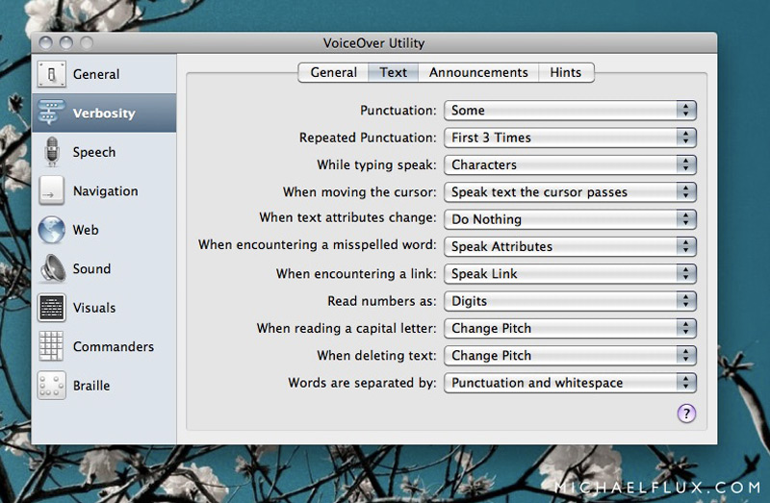Screen dimensions: 770x503
Task: Select the Verbosity category in sidebar
Action: click(x=103, y=113)
